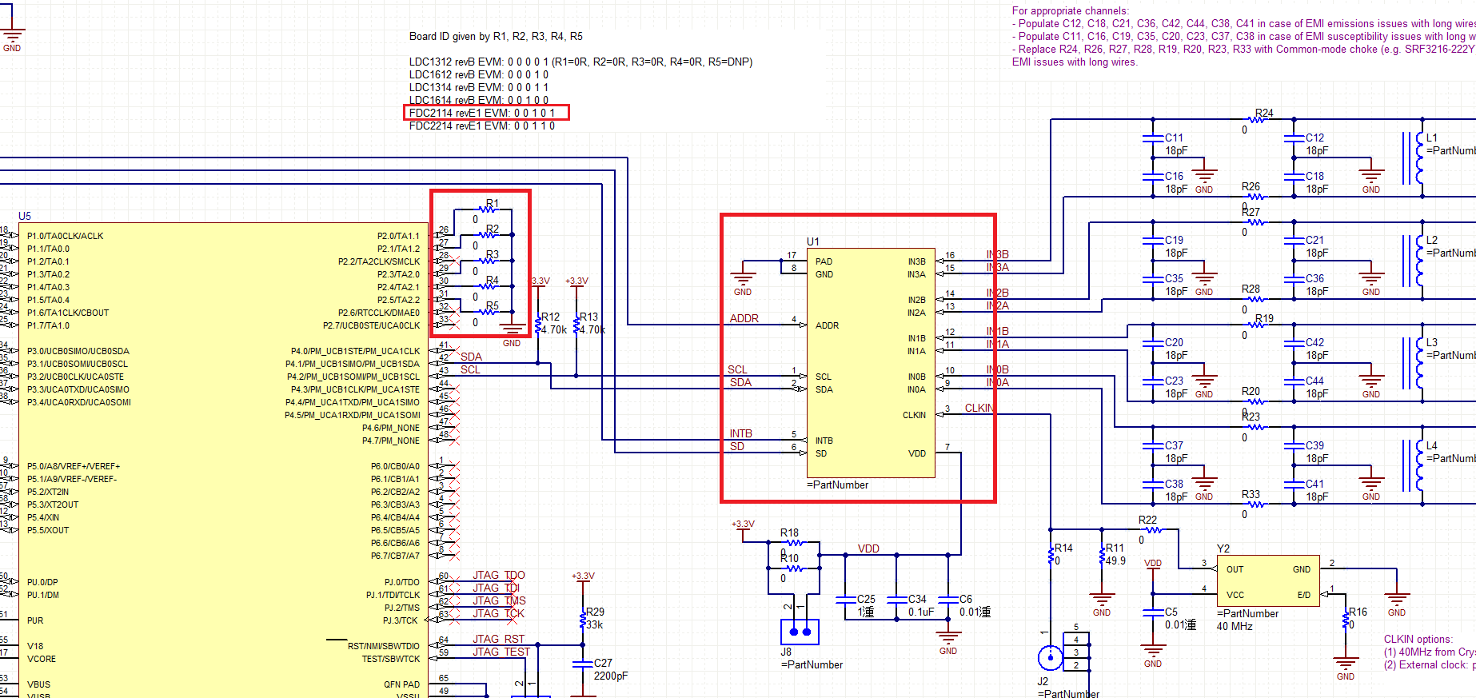Click the C37 18pF capacitor
The image size is (1476, 698).
[x=1153, y=446]
